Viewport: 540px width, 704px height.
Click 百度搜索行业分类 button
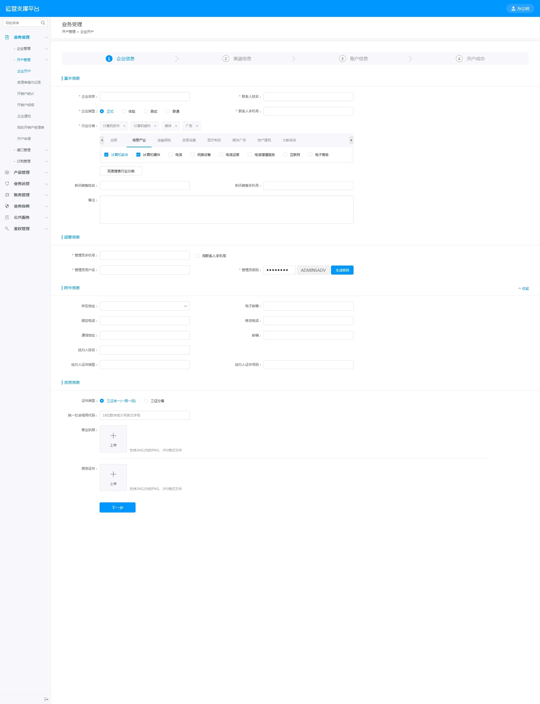pos(121,171)
